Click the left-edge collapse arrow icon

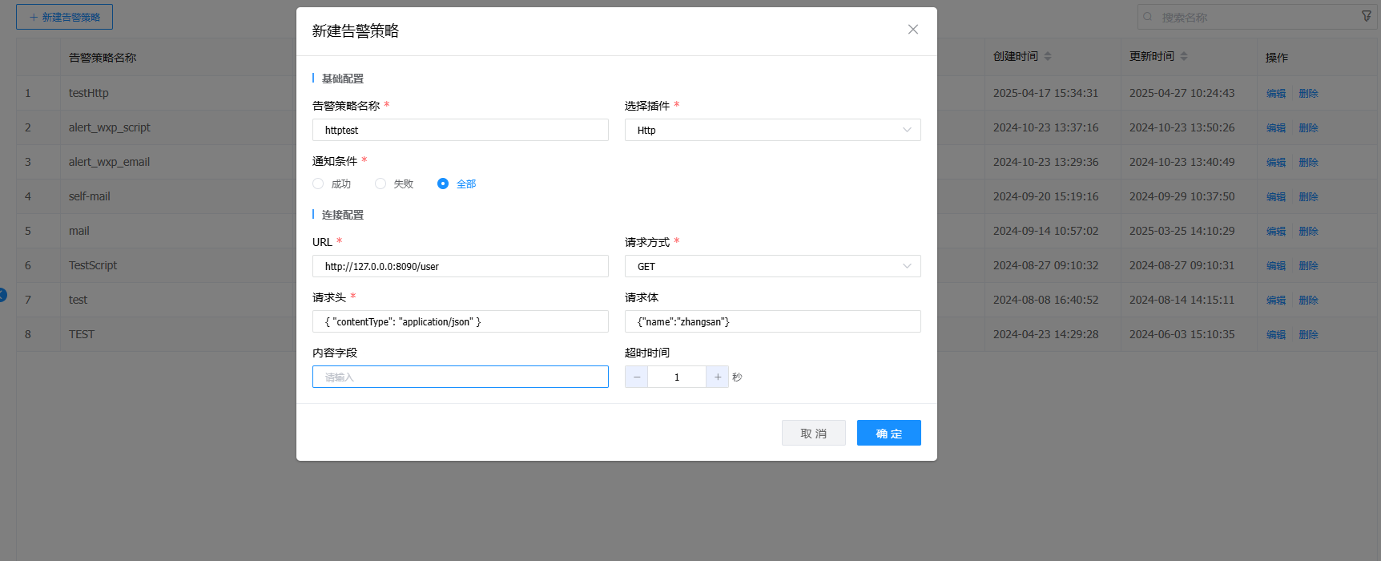[x=2, y=295]
